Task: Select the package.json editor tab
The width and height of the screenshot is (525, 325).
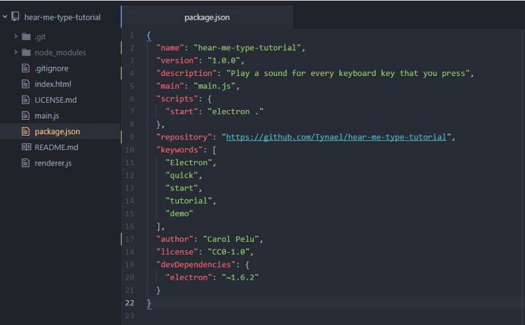Action: (207, 18)
